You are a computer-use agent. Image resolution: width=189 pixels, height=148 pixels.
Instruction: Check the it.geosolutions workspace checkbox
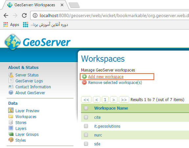(x=86, y=126)
